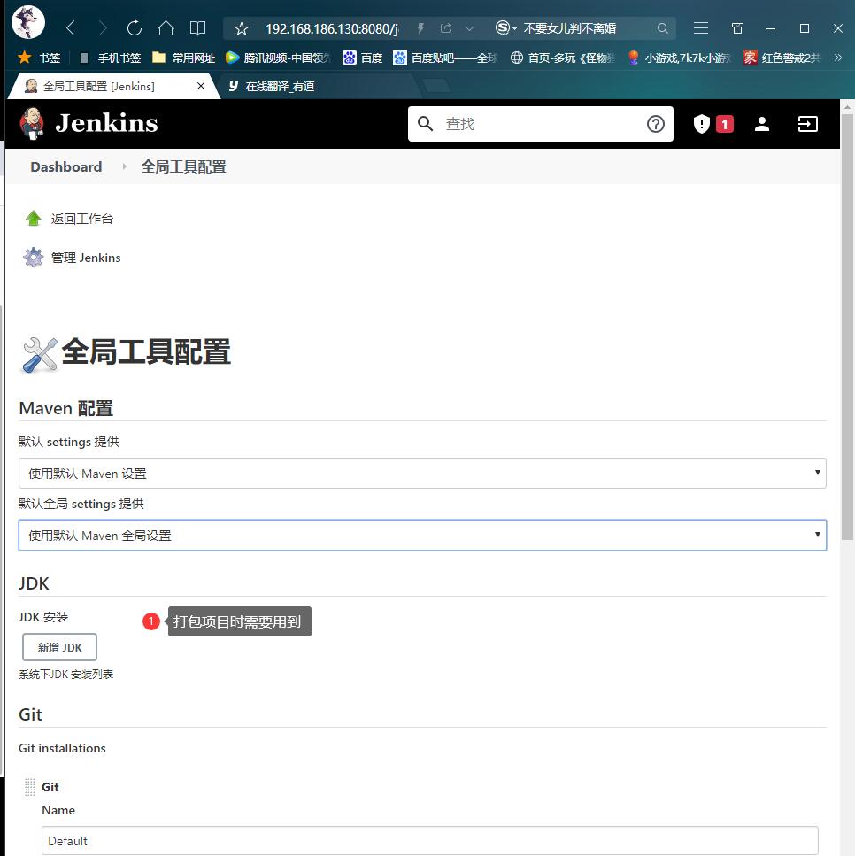The image size is (855, 856).
Task: Open 小游戏,7k7k bookmark
Action: 680,58
